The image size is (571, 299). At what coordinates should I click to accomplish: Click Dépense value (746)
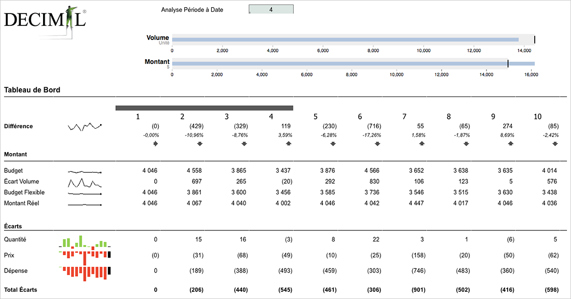(x=418, y=271)
